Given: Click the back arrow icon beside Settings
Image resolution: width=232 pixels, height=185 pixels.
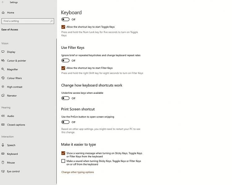Looking at the screenshot, I should (x=3, y=2).
